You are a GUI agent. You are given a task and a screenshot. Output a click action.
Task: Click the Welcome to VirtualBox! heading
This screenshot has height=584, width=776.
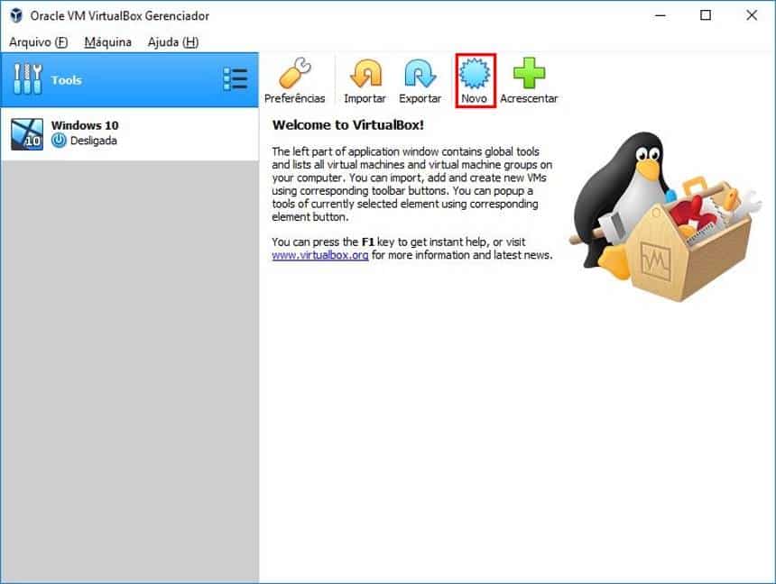348,125
